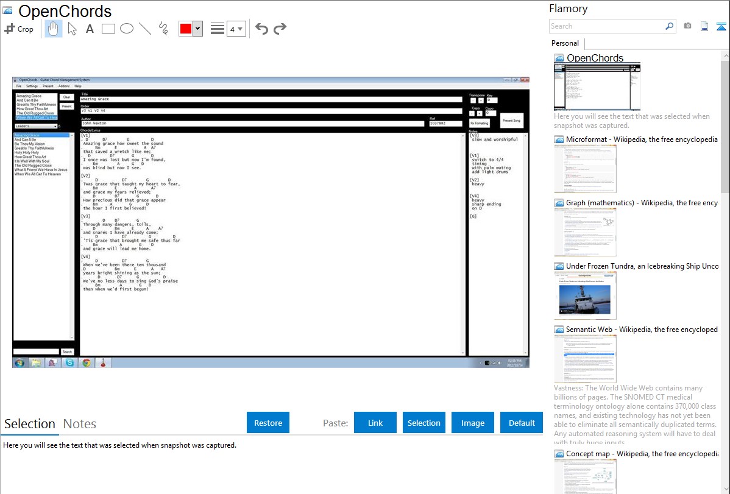
Task: Click the Graph (mathematics) - Wikipedia title
Action: tap(642, 203)
